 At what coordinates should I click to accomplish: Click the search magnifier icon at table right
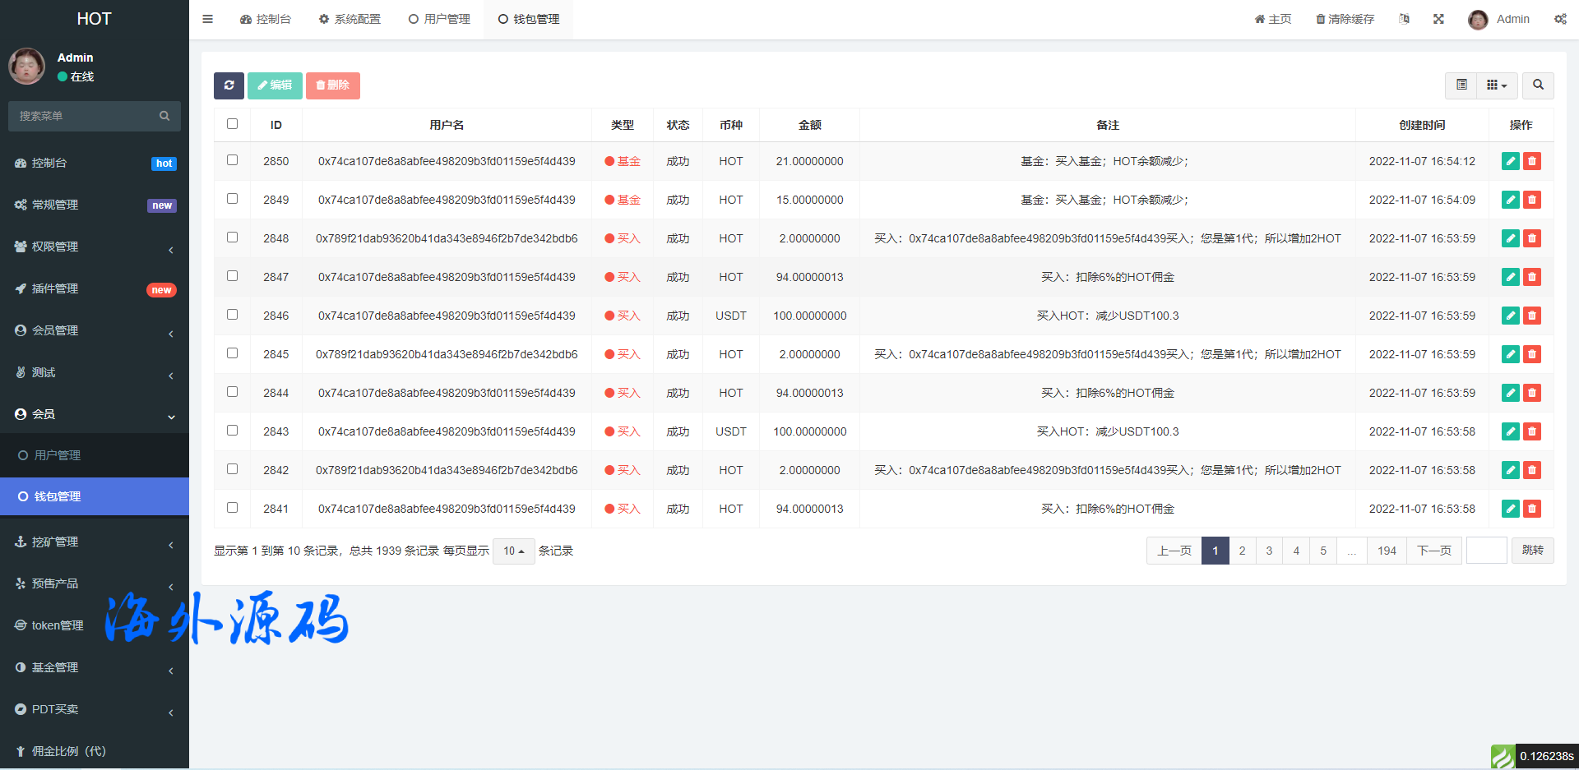1537,85
